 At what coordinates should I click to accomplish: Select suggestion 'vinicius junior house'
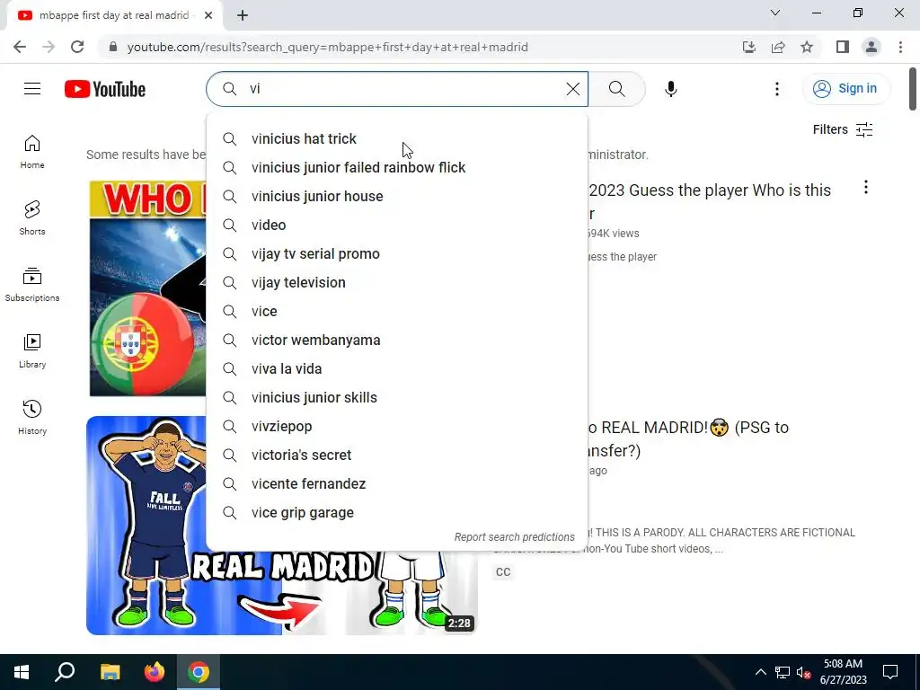[x=397, y=196]
